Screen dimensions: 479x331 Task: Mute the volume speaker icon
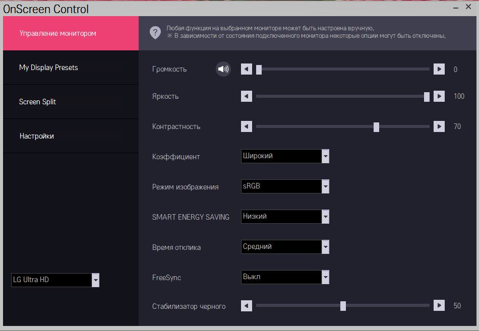pyautogui.click(x=223, y=69)
